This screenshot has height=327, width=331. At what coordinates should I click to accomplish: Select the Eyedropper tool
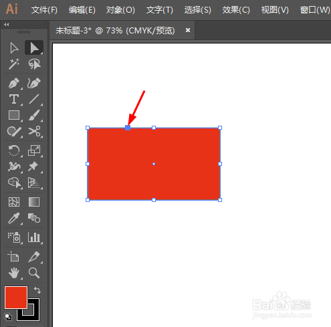pyautogui.click(x=14, y=218)
